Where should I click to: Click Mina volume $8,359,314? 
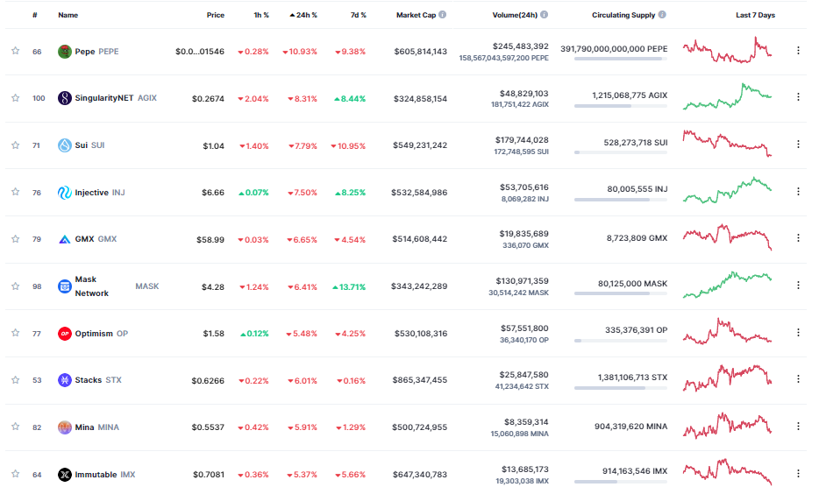click(526, 422)
